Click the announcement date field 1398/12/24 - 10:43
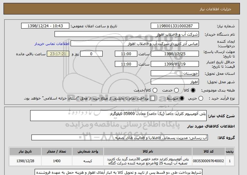The height and width of the screenshot is (175, 247). click(x=45, y=26)
